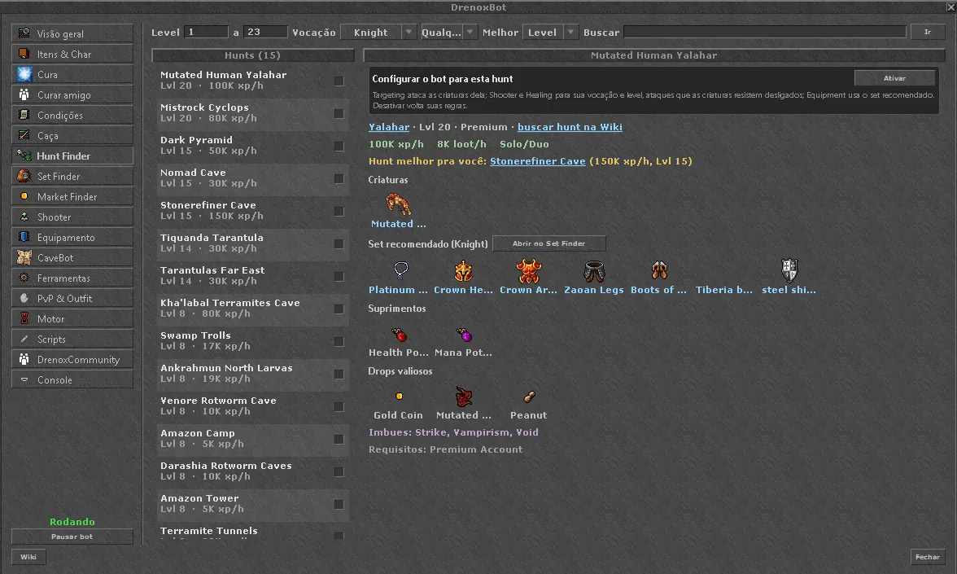Open the Visão geral section
957x574 pixels.
coord(72,33)
